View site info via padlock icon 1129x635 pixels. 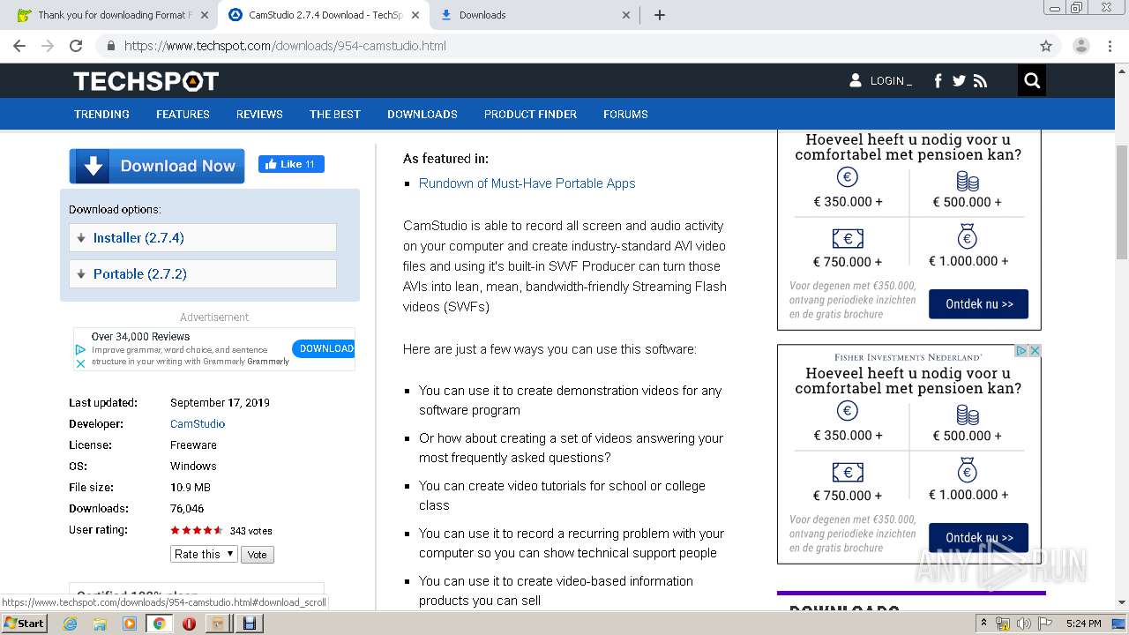[110, 46]
